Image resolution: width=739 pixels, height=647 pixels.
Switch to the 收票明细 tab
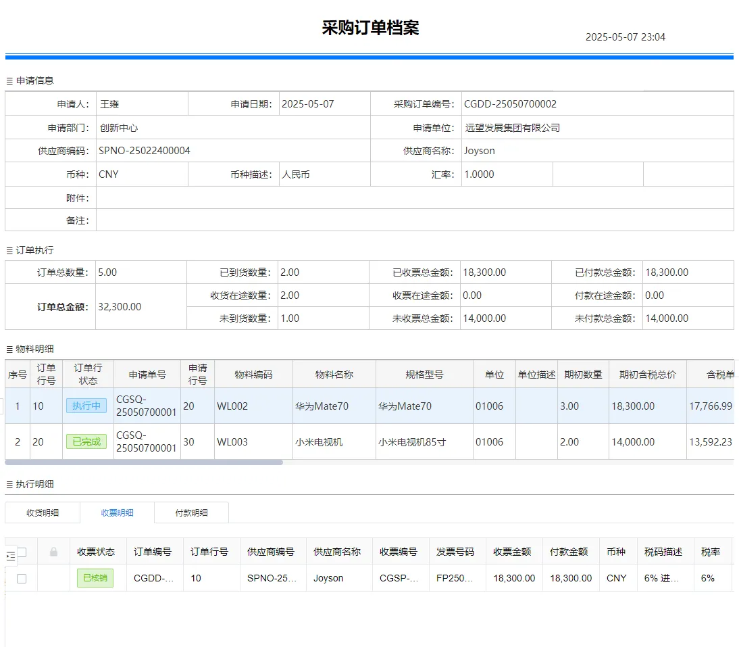pos(117,512)
